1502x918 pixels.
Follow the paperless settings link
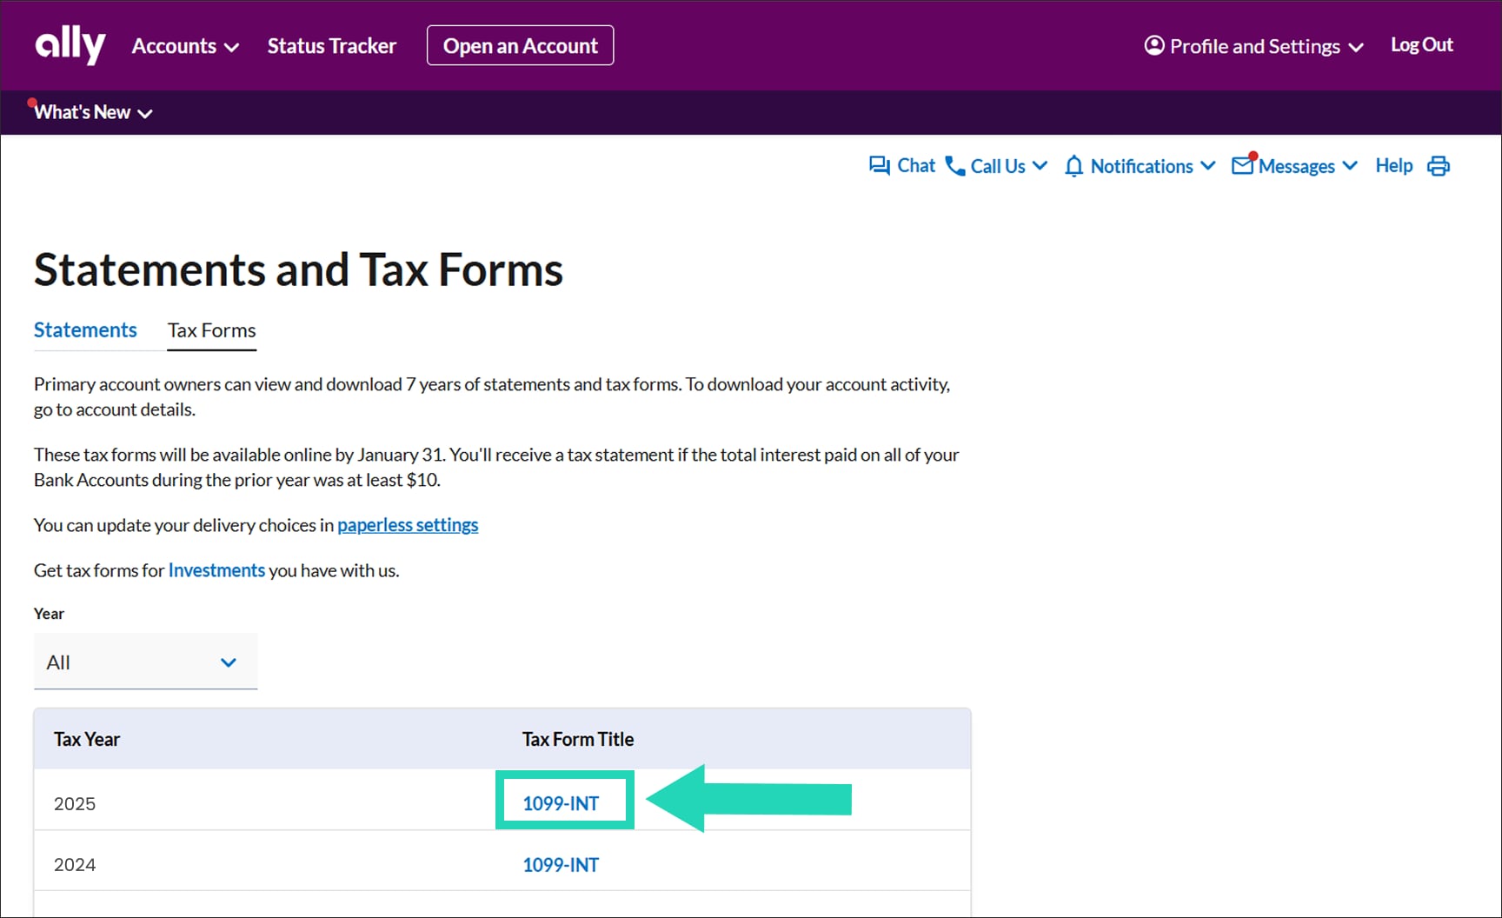click(x=408, y=525)
